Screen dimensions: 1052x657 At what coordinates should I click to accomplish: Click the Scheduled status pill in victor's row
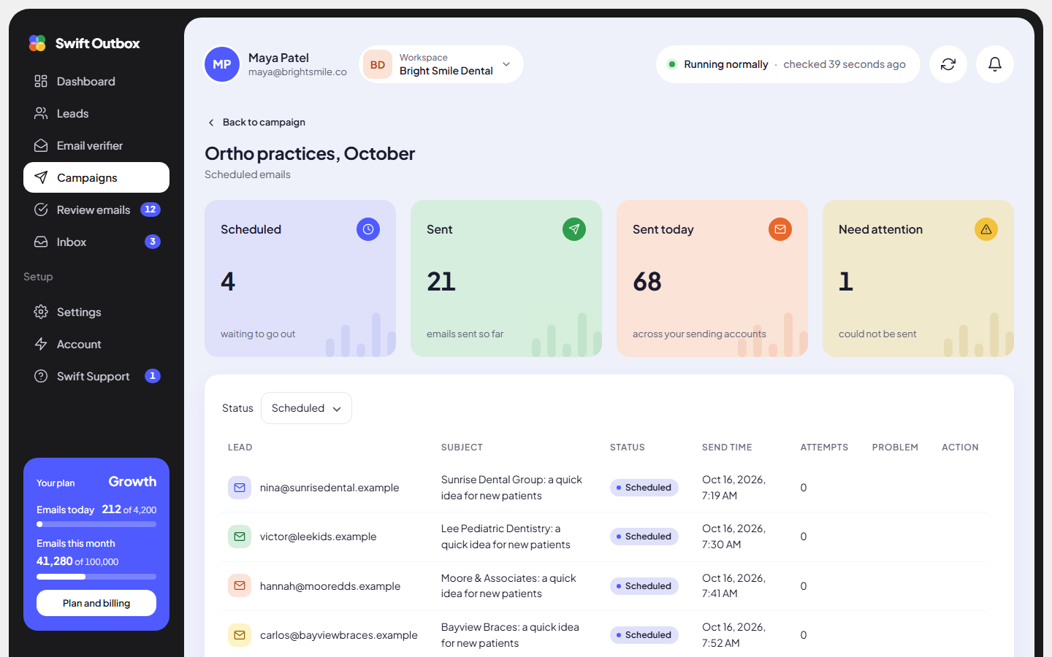pyautogui.click(x=644, y=537)
